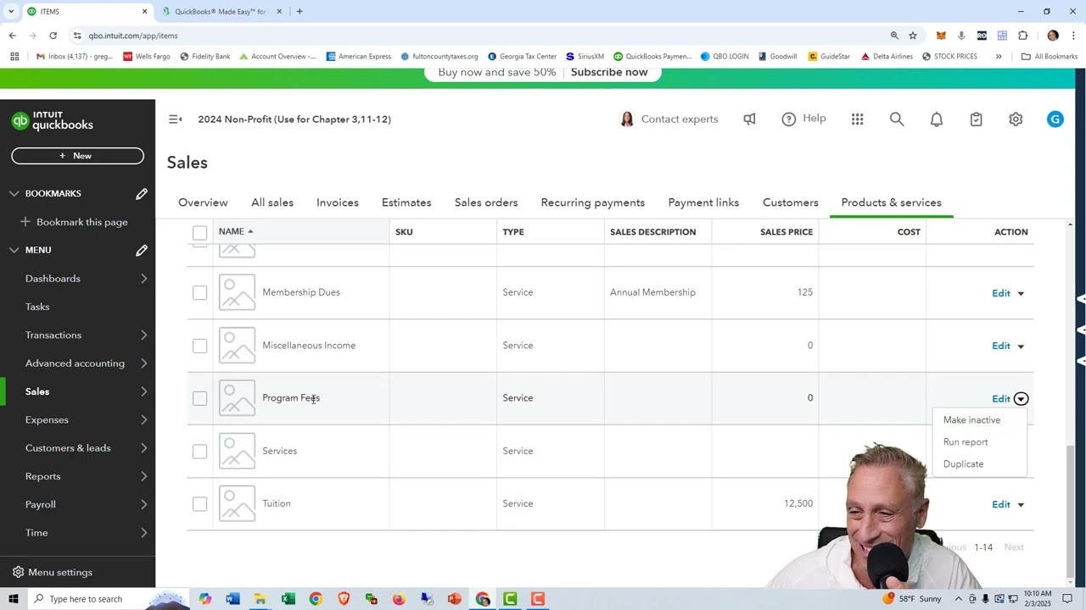Open the green G account avatar
The height and width of the screenshot is (610, 1086).
pos(1055,119)
